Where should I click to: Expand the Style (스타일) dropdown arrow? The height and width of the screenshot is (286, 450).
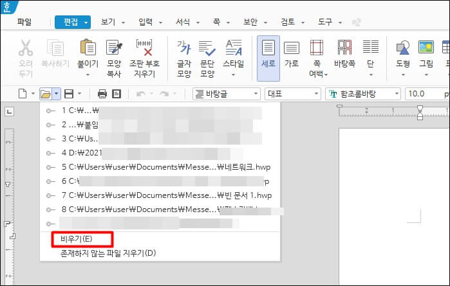233,75
